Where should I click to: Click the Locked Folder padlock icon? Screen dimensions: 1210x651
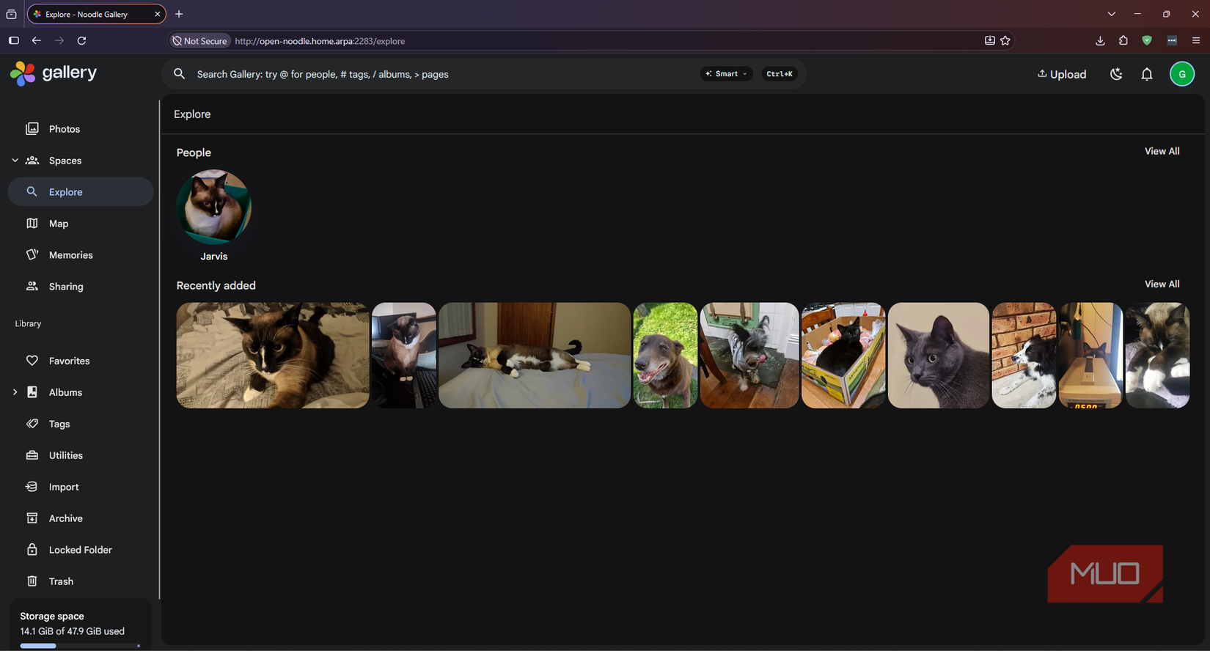(32, 550)
